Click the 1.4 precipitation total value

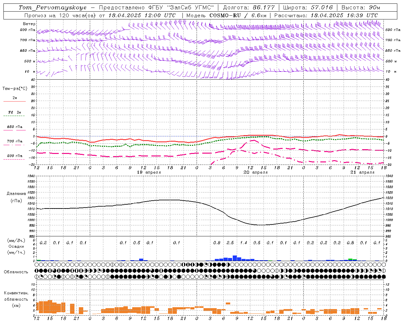pos(244,243)
